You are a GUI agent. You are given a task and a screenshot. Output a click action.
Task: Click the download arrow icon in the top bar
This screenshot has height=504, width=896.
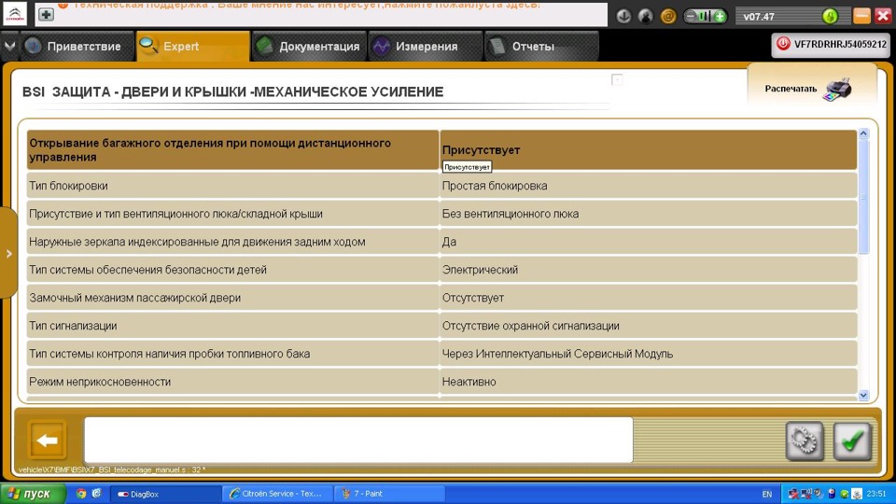623,16
